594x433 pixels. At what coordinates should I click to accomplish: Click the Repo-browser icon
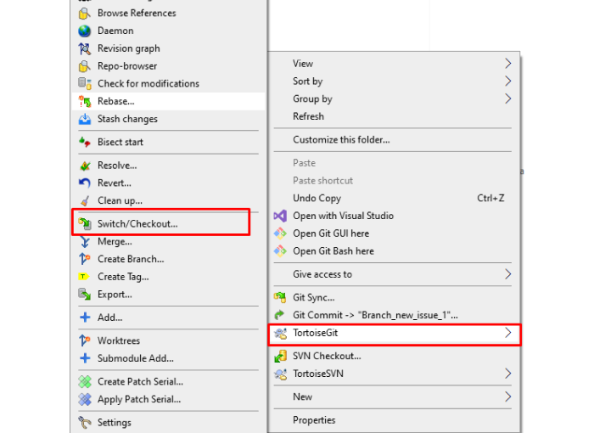[85, 66]
